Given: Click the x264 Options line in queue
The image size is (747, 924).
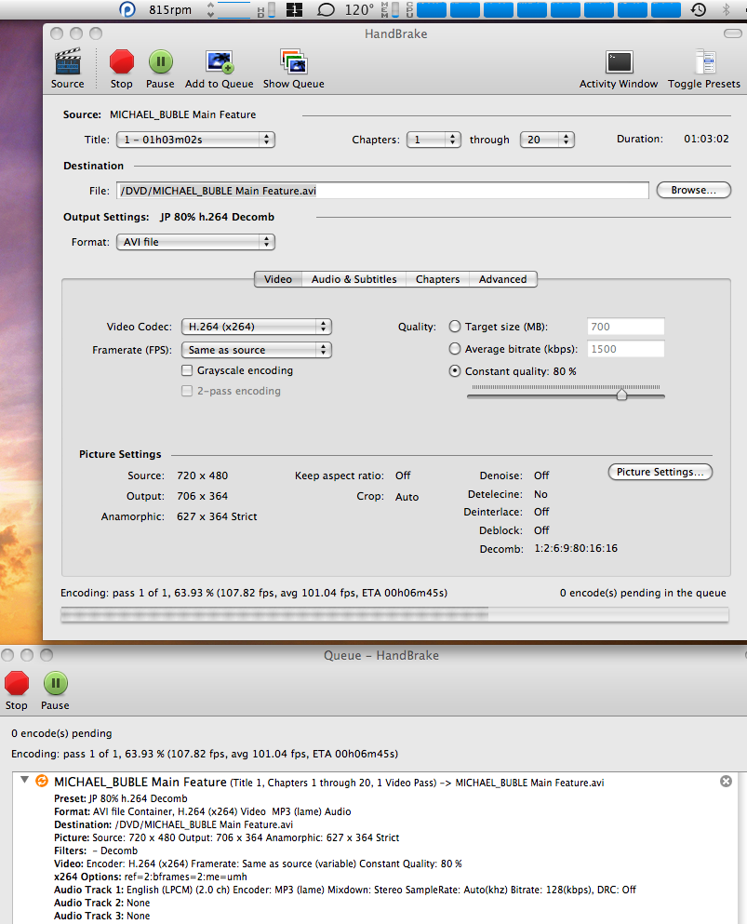Looking at the screenshot, I should click(x=150, y=877).
